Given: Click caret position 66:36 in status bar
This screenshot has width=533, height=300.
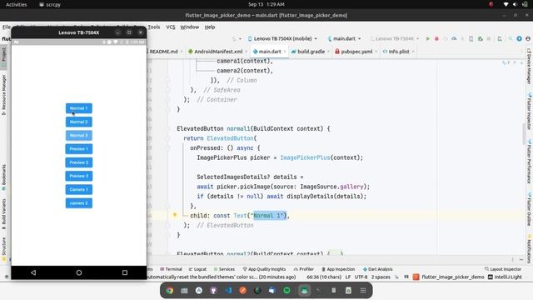Looking at the screenshot, I should pyautogui.click(x=324, y=277).
